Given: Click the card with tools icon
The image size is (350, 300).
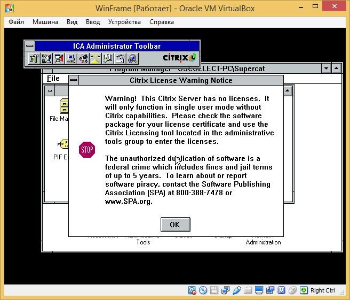Looking at the screenshot, I should point(120,59).
